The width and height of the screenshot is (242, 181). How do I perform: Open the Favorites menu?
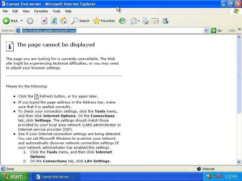coord(41,11)
